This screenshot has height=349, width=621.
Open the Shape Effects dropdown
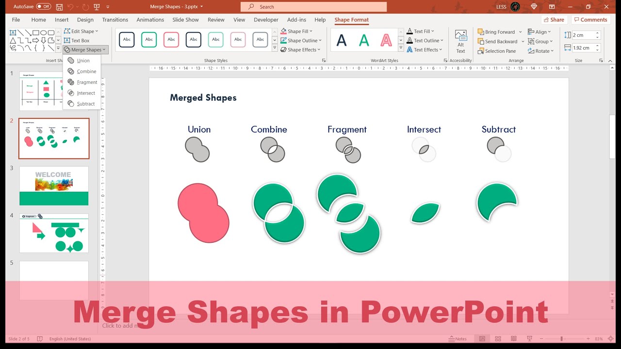tap(301, 50)
